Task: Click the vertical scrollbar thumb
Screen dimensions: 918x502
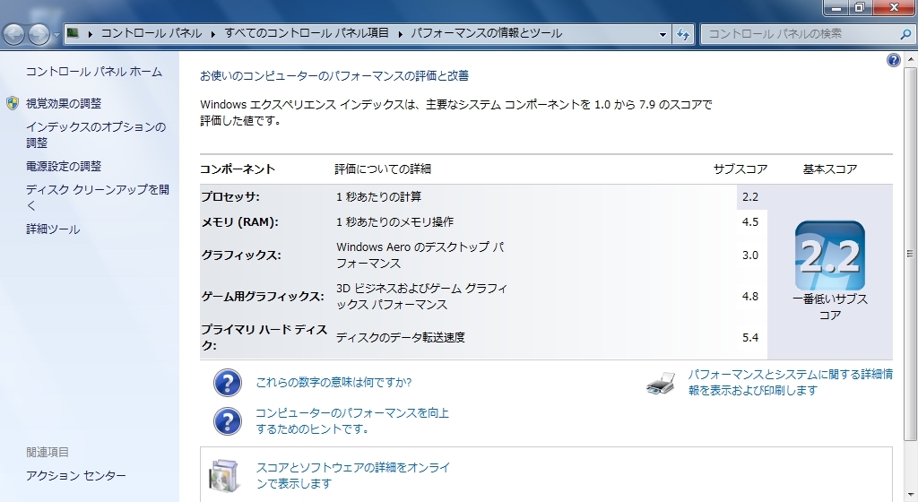Action: [910, 254]
